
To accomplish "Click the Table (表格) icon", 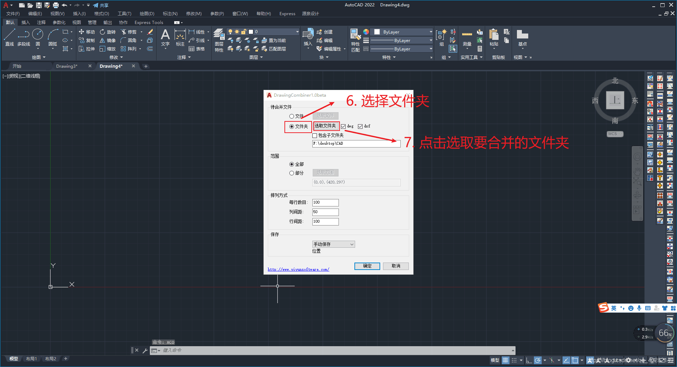I will [x=197, y=49].
